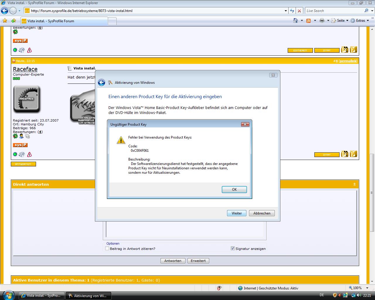
Task: Click report post warning icon in upper post
Action: (x=29, y=50)
